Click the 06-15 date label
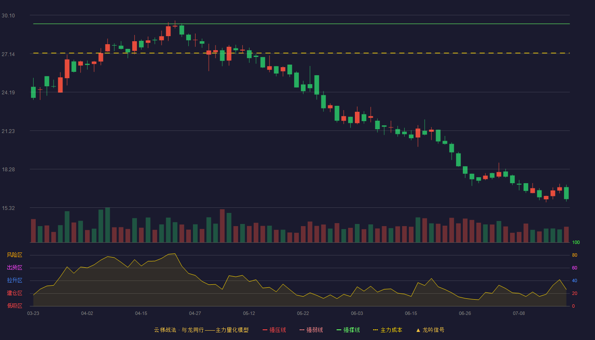 411,313
